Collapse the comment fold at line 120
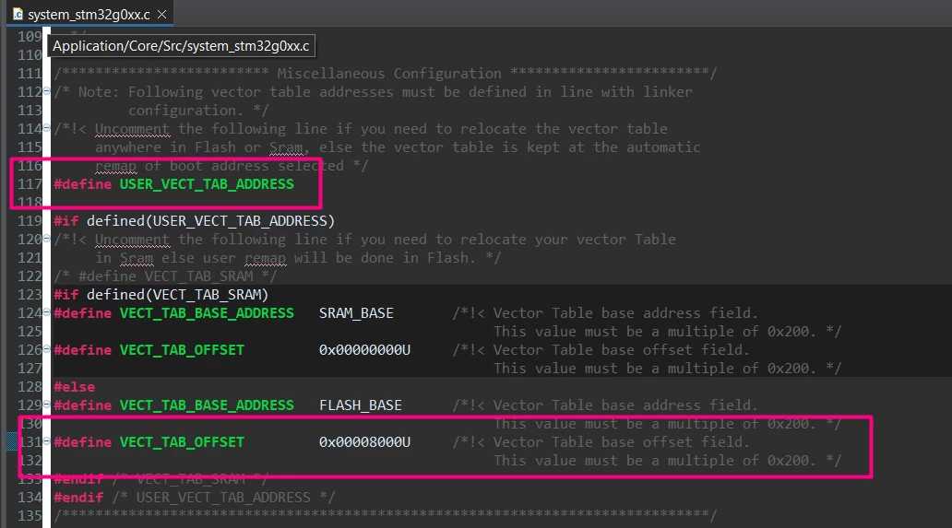 pyautogui.click(x=46, y=239)
